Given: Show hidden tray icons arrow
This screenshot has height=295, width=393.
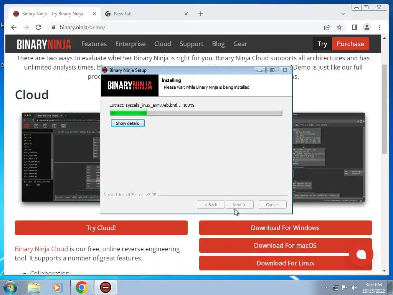Looking at the screenshot, I should click(326, 288).
